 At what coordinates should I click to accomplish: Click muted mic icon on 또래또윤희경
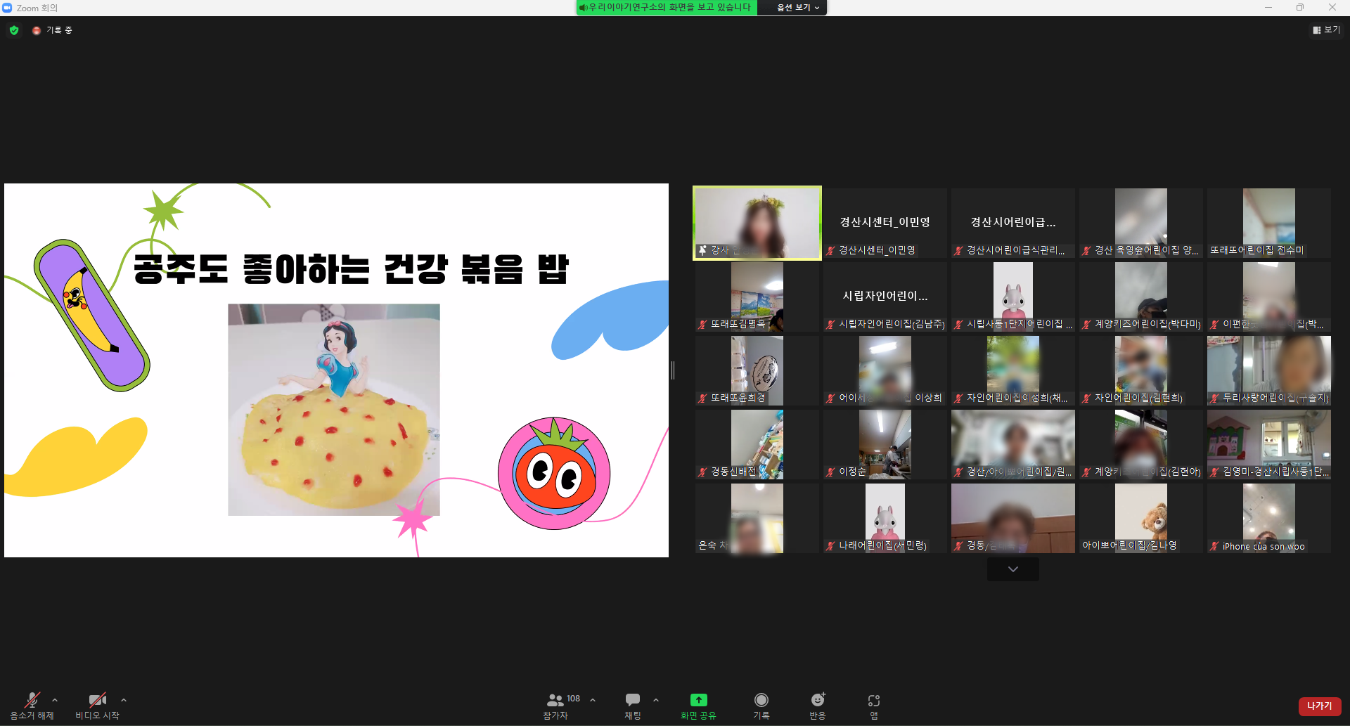click(x=702, y=398)
